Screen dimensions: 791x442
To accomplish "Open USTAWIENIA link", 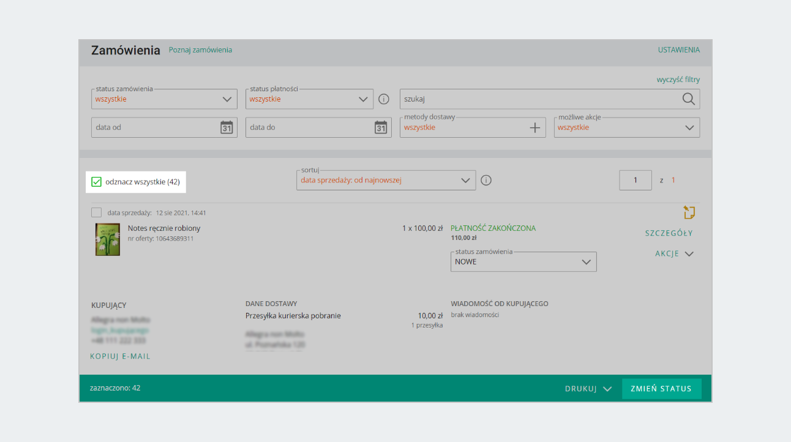I will pyautogui.click(x=679, y=50).
